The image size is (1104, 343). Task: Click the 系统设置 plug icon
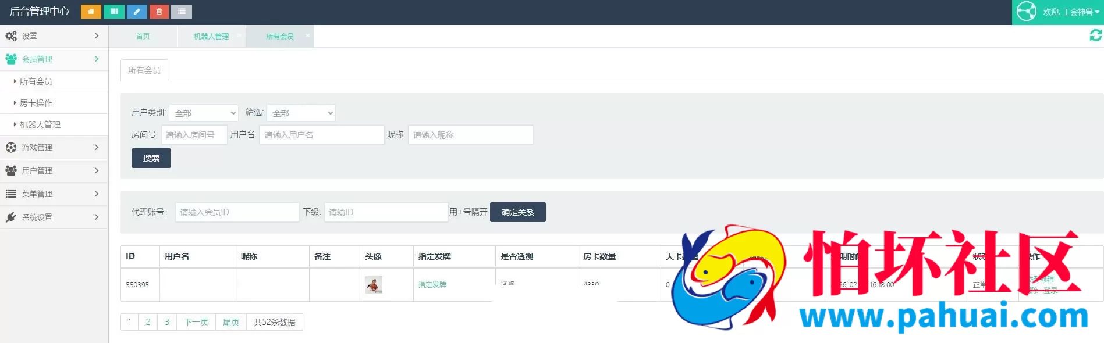tap(11, 217)
